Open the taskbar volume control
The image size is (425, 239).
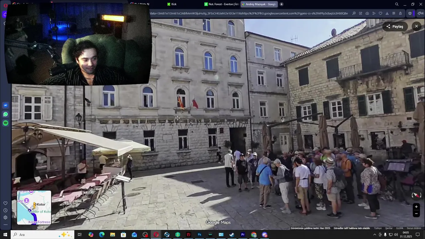click(396, 235)
